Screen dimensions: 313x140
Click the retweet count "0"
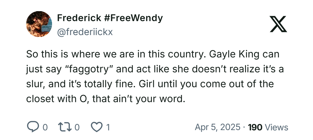(77, 127)
